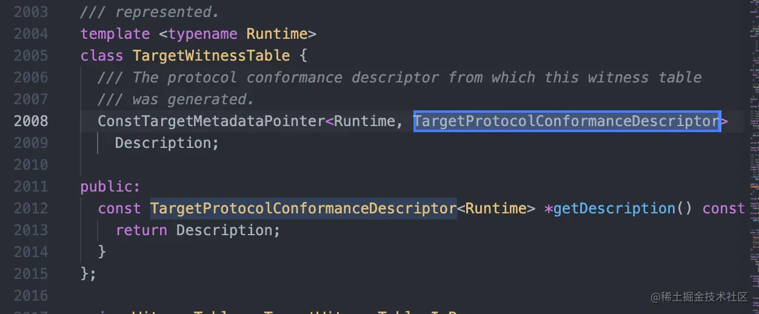Click the 'public:' access specifier
The width and height of the screenshot is (759, 314).
110,187
